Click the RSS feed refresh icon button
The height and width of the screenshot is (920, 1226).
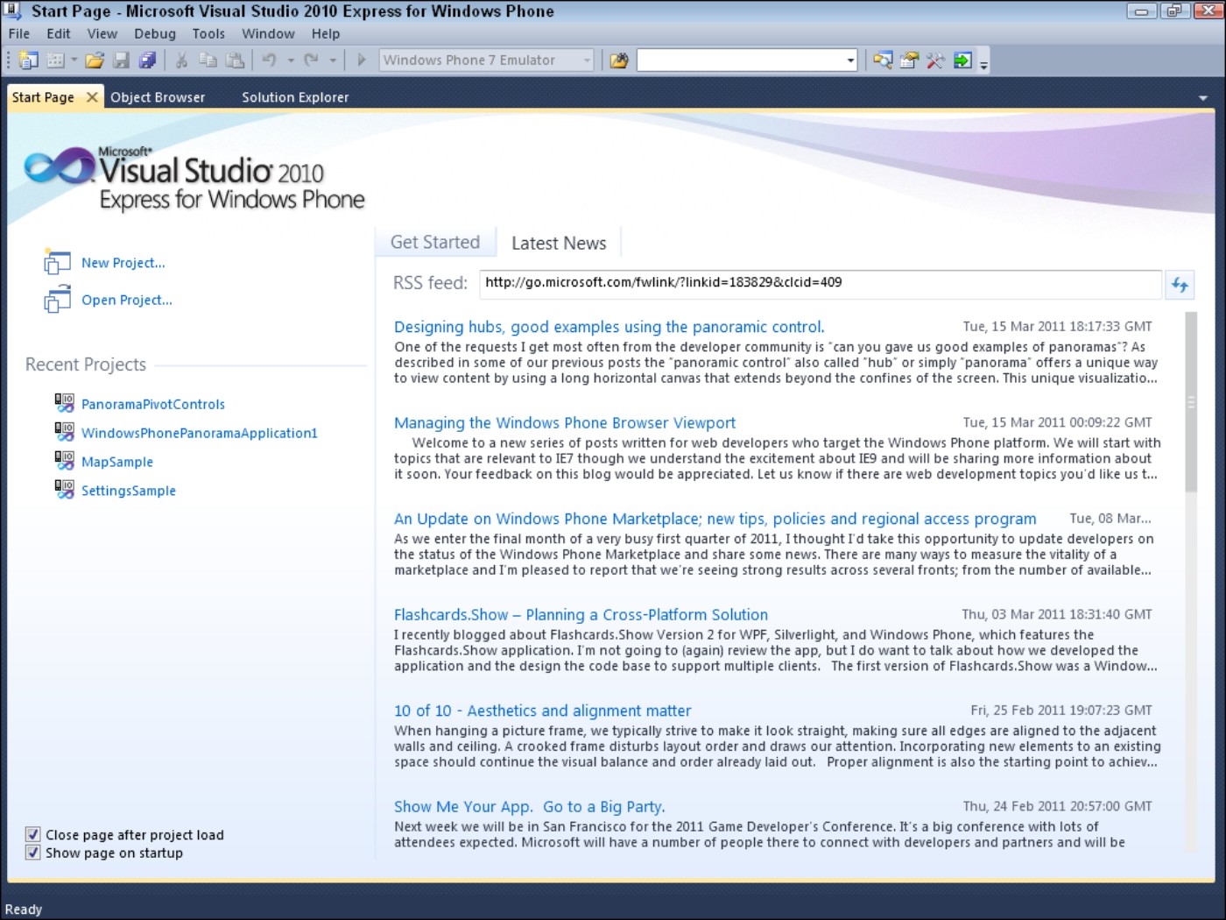tap(1180, 285)
